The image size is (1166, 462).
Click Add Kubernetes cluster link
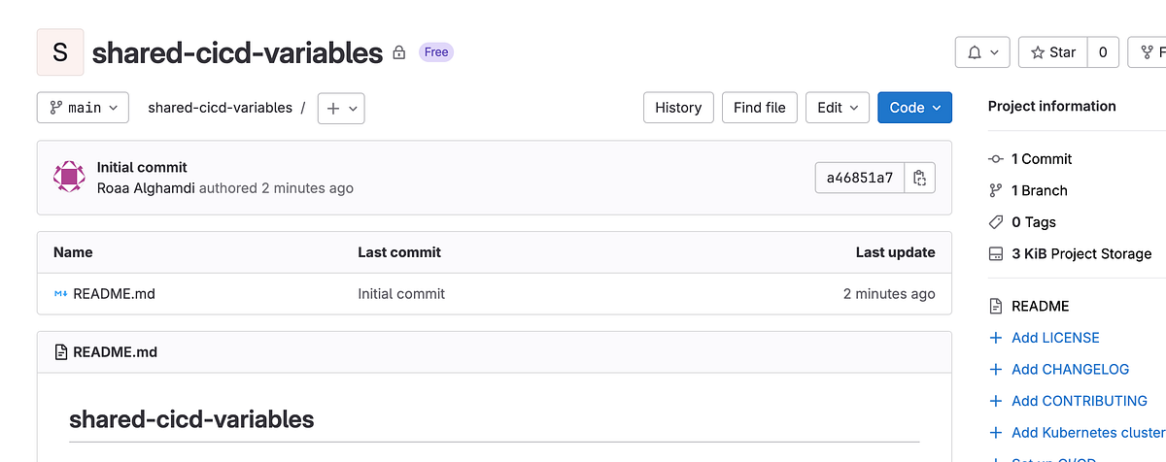[1087, 432]
